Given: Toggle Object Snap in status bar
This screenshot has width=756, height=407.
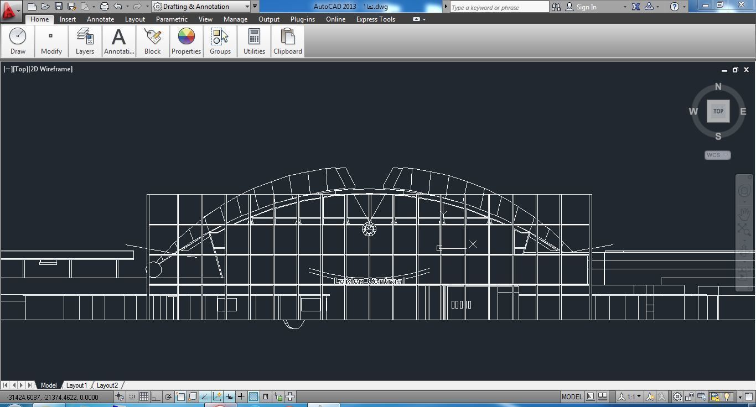Looking at the screenshot, I should point(180,396).
